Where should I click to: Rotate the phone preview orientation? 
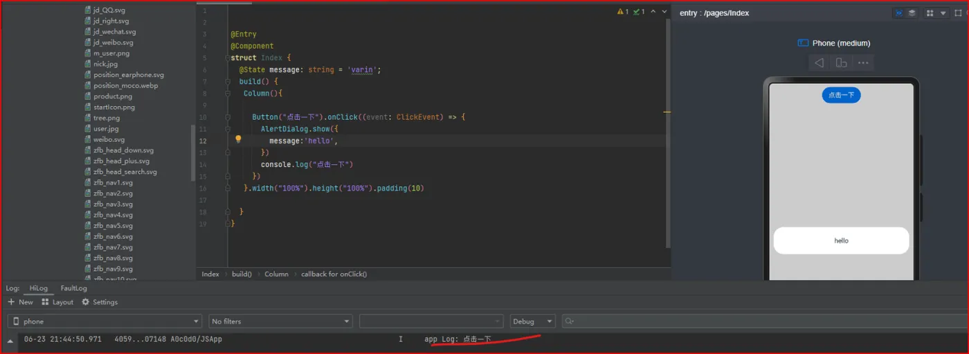tap(841, 63)
